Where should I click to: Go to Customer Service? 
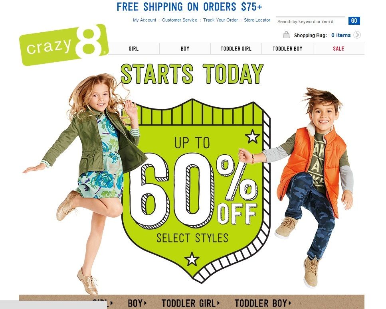(180, 20)
